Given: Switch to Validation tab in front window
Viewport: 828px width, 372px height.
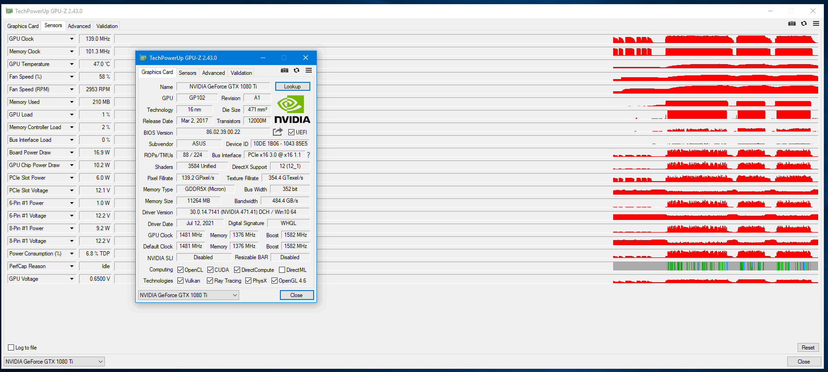Looking at the screenshot, I should [x=242, y=73].
